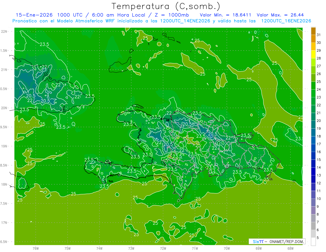Click the longitude axis label "73W"
Screen dimensions: 326x252
(131, 248)
